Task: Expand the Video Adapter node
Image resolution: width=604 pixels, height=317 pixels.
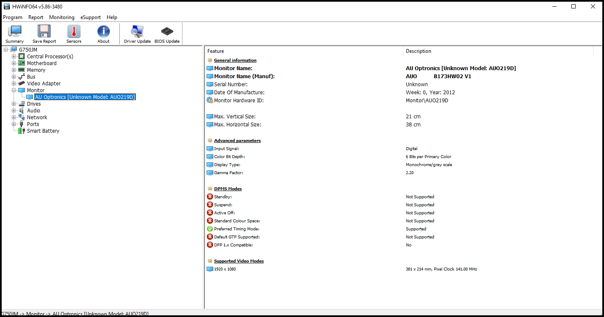Action: pos(14,84)
